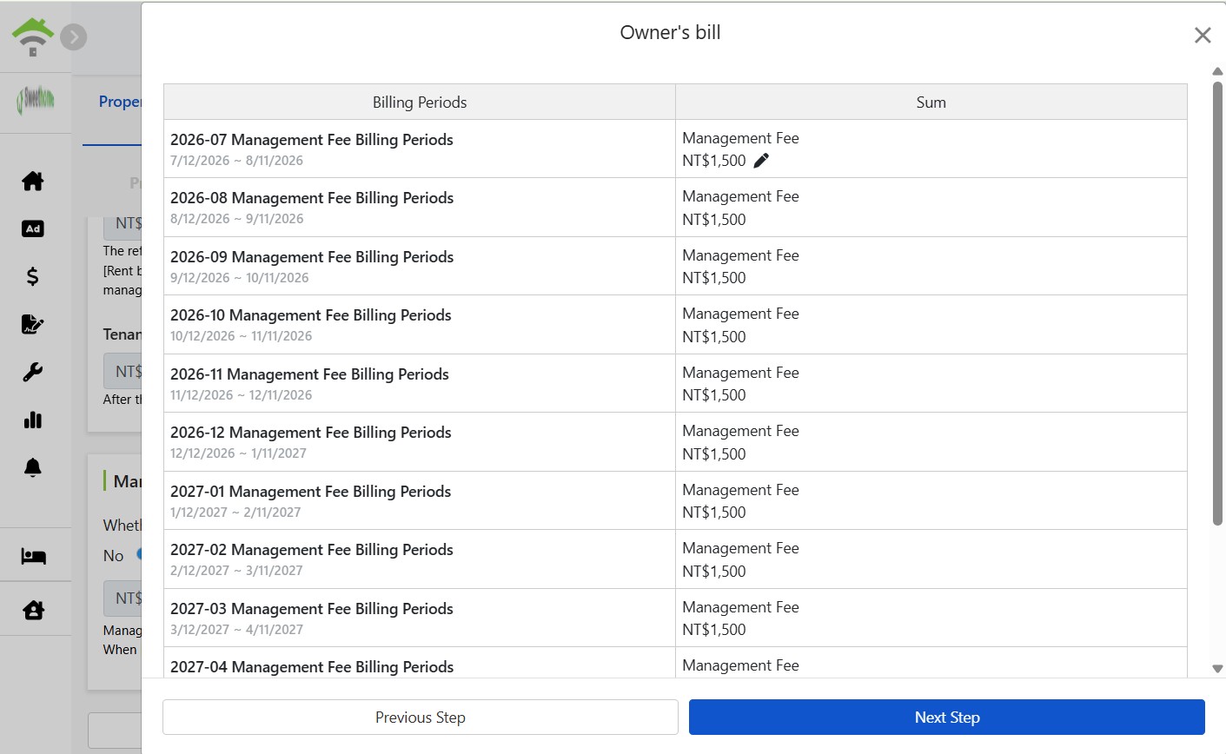The width and height of the screenshot is (1226, 754).
Task: Click the date range 12/12/2026 ~ 1/11/2027
Action: pyautogui.click(x=238, y=453)
